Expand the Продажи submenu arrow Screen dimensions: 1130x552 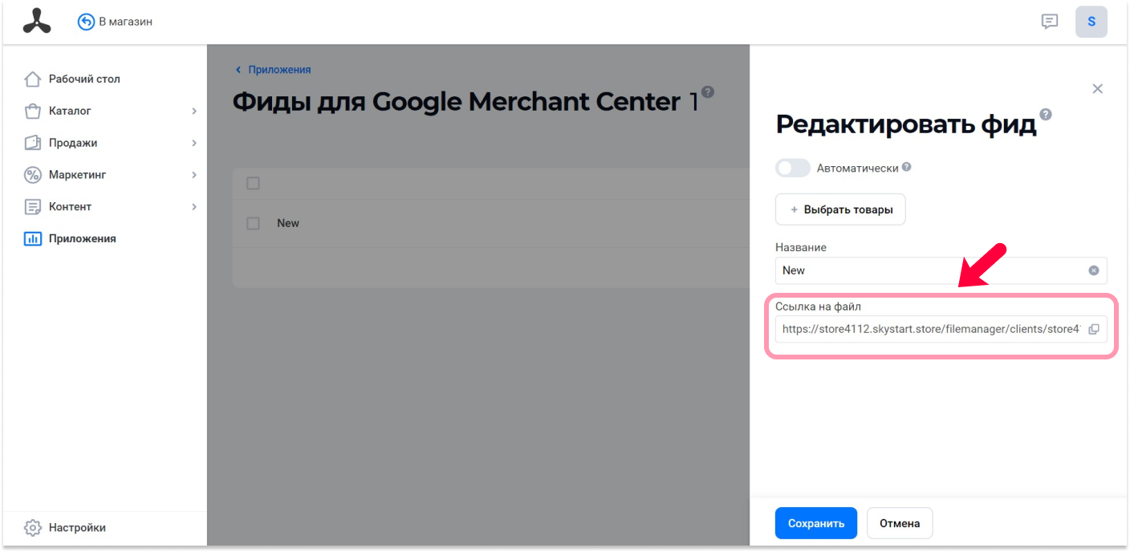(194, 143)
